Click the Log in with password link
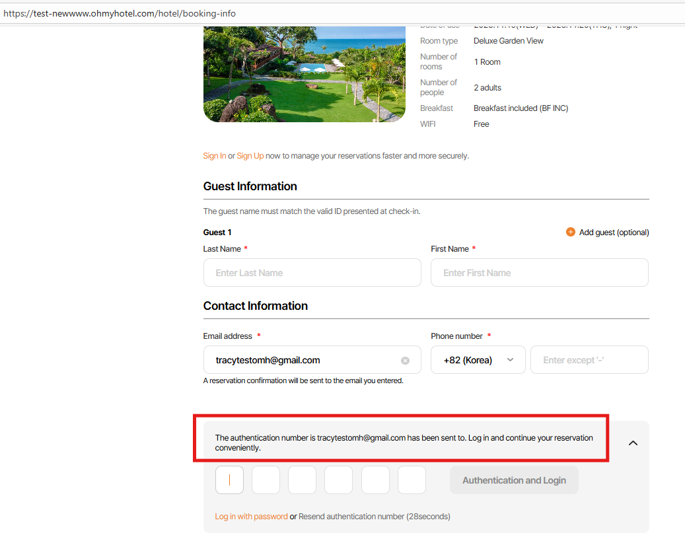 [x=251, y=517]
